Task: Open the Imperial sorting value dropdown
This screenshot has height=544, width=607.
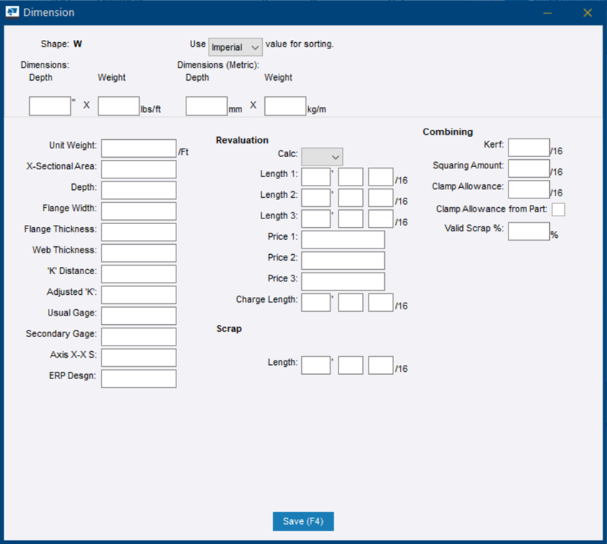Action: pos(235,46)
